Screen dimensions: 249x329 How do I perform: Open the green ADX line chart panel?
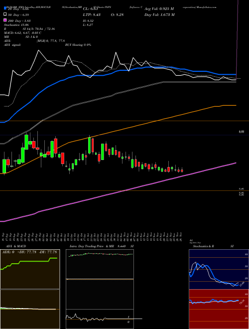pos(30,269)
